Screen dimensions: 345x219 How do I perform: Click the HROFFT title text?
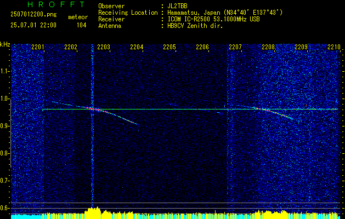pos(56,4)
